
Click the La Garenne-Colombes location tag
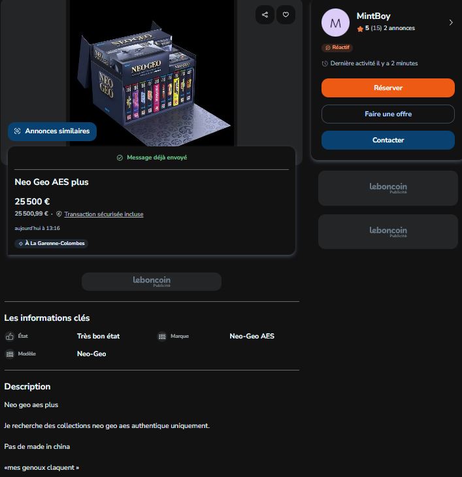click(52, 243)
